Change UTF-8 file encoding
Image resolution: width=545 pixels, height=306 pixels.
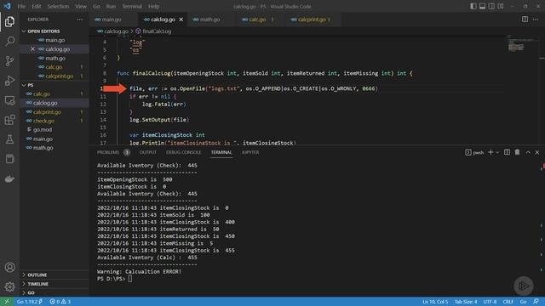490,302
